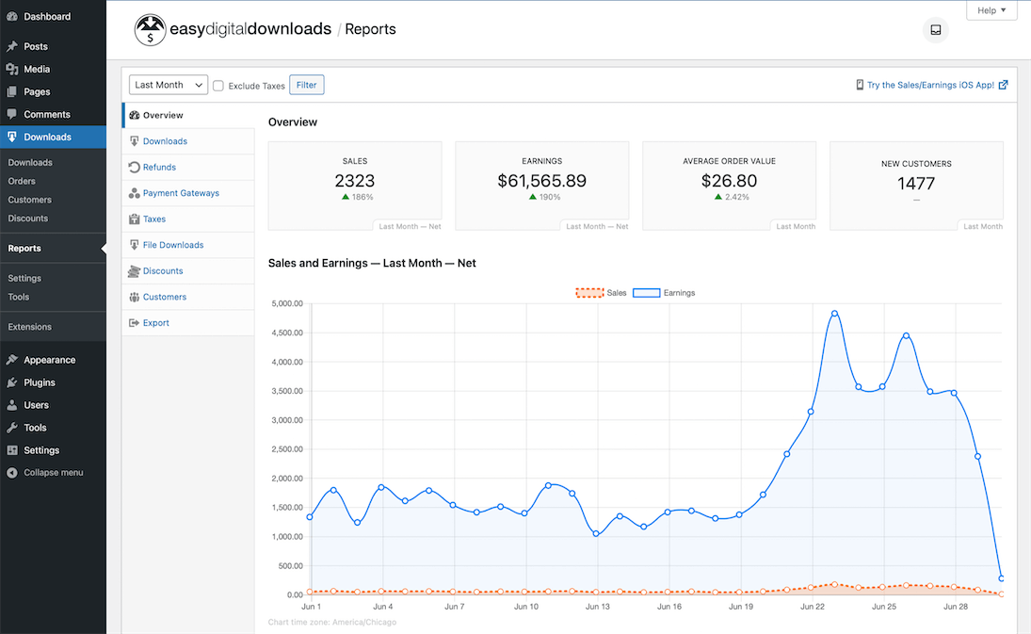Click the Settings sliders icon

pos(12,450)
